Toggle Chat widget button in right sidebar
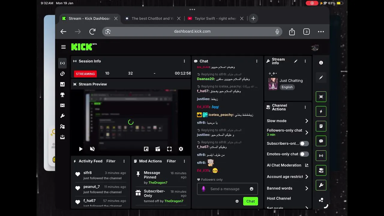384x216 pixels. click(321, 141)
